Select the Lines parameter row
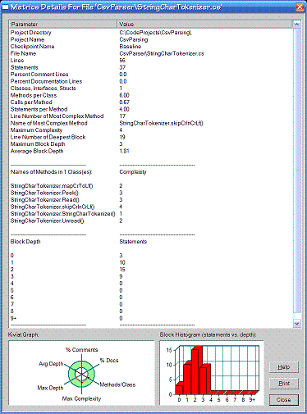 point(151,61)
